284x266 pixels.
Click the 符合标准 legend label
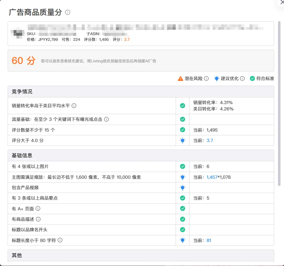pyautogui.click(x=265, y=78)
